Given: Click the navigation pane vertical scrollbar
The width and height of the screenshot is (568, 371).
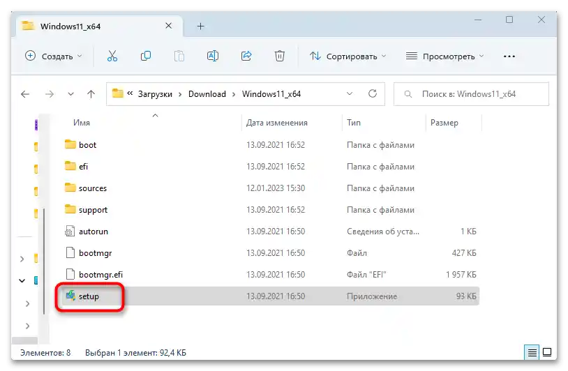Looking at the screenshot, I should pos(44,262).
